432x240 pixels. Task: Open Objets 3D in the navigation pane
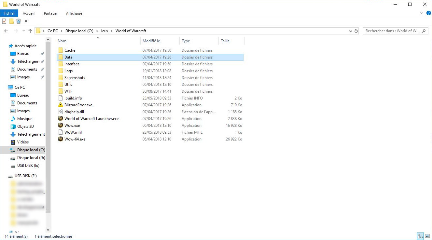click(x=25, y=127)
